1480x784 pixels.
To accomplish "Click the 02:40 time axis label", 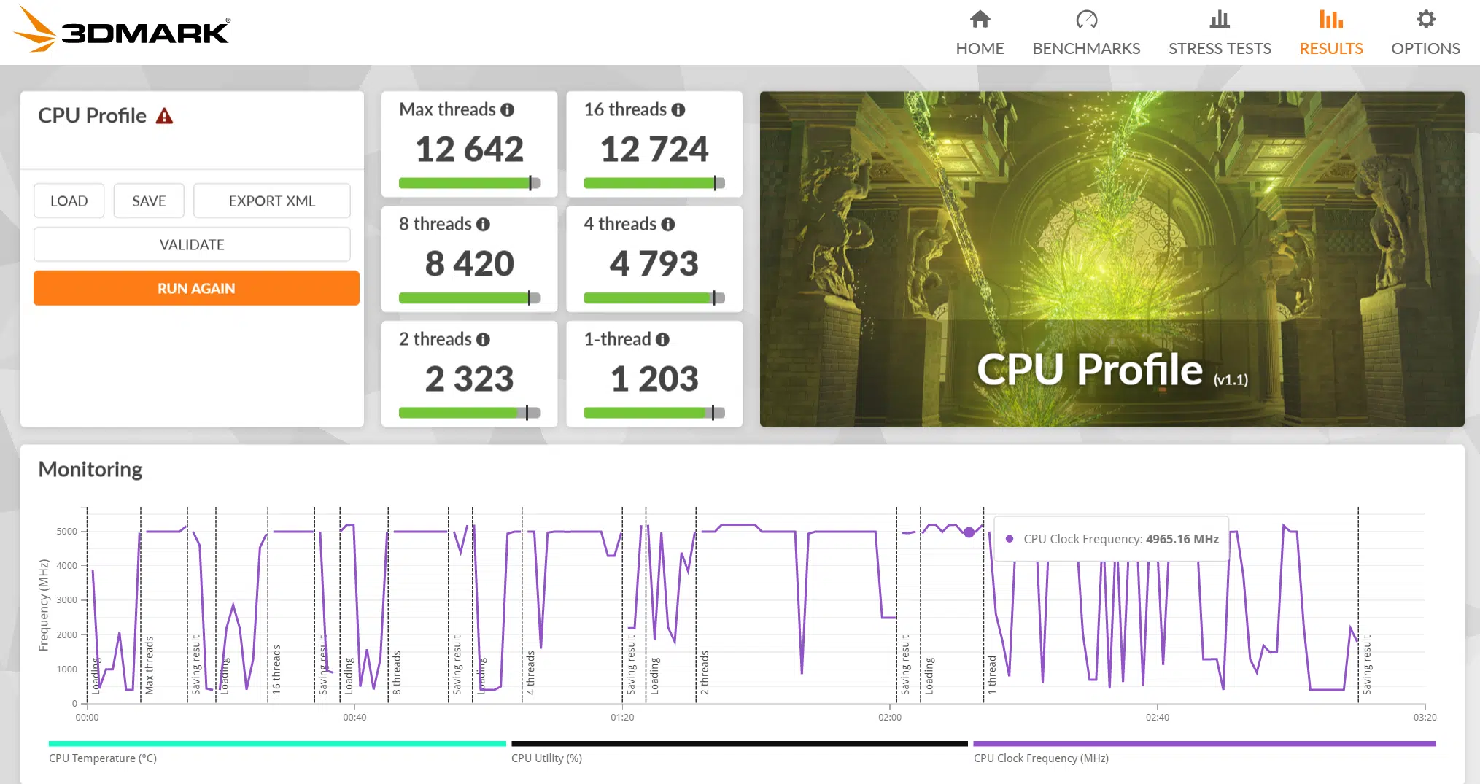I will pyautogui.click(x=1158, y=718).
